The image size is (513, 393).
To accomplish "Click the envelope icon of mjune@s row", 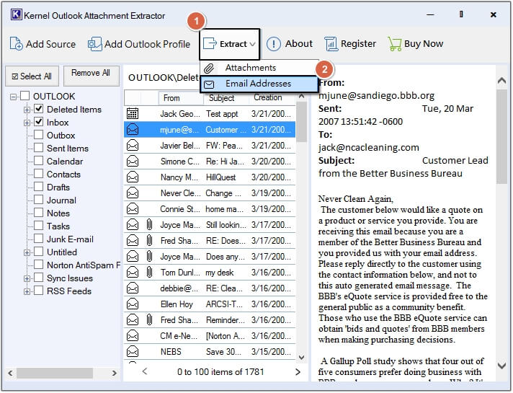I will pos(133,130).
